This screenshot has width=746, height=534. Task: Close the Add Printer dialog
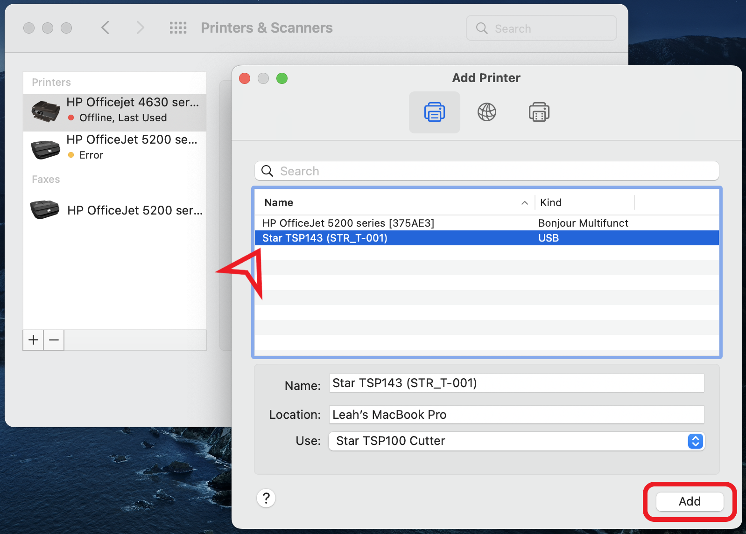[245, 78]
